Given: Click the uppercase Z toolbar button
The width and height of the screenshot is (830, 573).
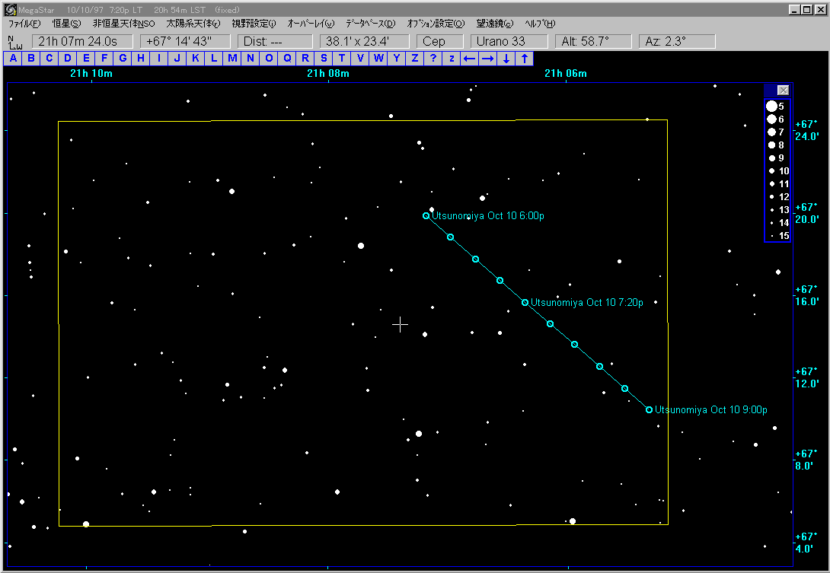Looking at the screenshot, I should (415, 58).
